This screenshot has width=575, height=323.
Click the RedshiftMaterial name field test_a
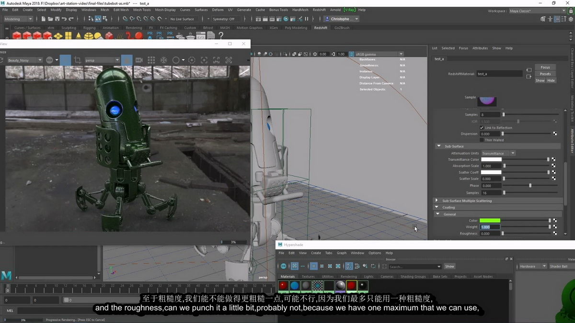pos(499,74)
